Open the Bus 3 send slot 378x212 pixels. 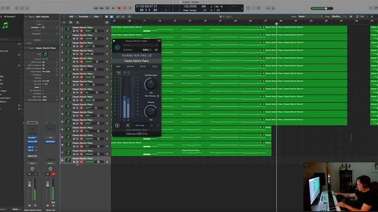click(x=31, y=150)
